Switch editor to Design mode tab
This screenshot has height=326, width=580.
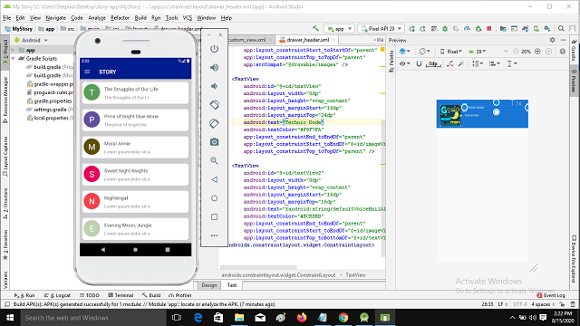pos(209,285)
